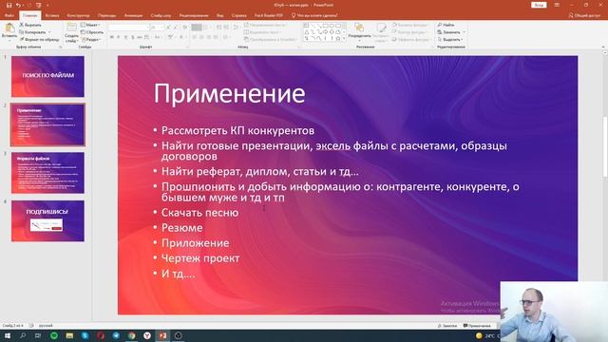Activate Format Painter (Формат по образцу)
This screenshot has width=608, height=342.
[x=39, y=40]
